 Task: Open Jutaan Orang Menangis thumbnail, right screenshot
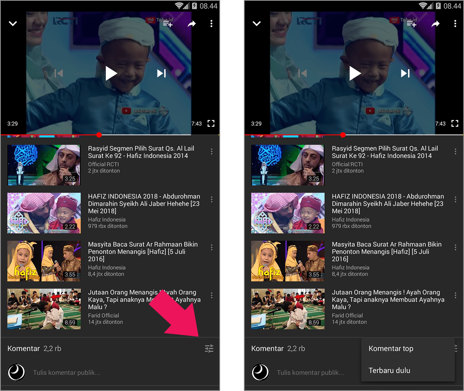288,309
